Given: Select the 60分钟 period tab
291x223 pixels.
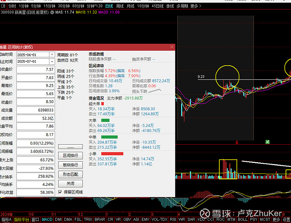Looking at the screenshot, I should tap(78, 6).
